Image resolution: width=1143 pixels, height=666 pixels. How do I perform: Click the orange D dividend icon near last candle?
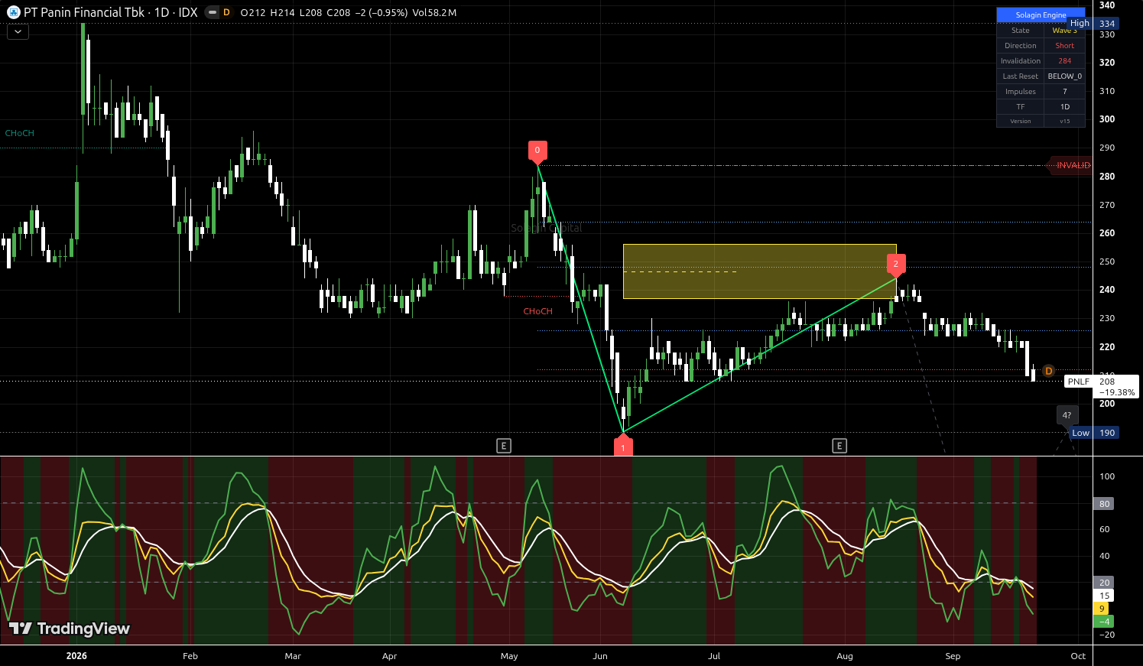1048,371
